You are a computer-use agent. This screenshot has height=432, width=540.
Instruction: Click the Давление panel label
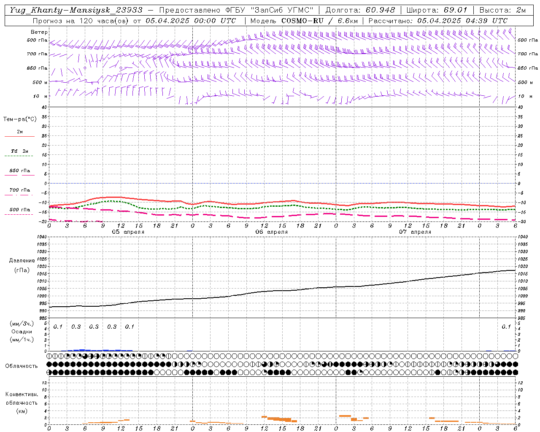pyautogui.click(x=22, y=261)
